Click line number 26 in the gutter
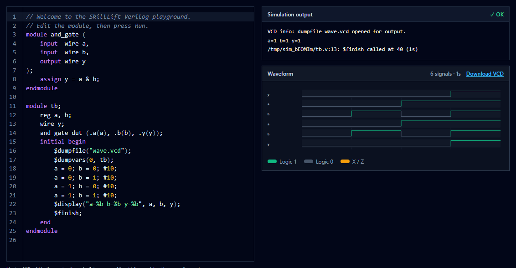The width and height of the screenshot is (516, 268). (x=12, y=240)
